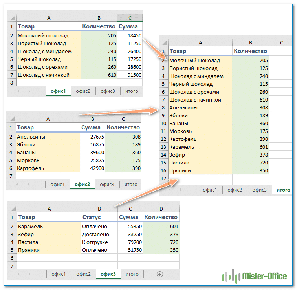Click next-sheet arrow in the active итого panel
This screenshot has width=297, height=290.
[181, 190]
